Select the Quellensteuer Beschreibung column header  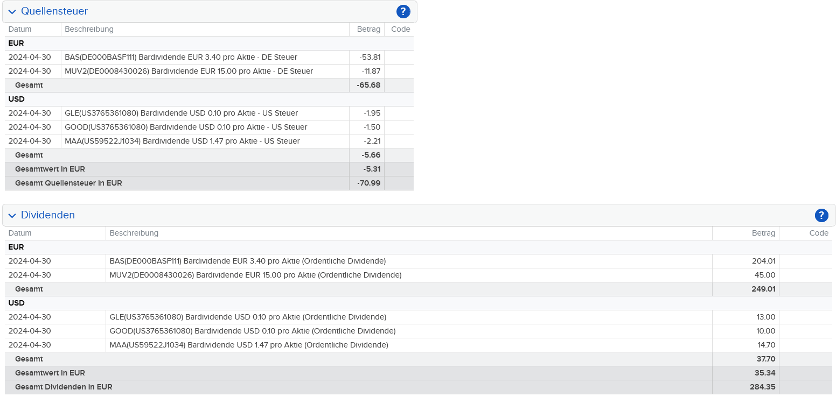[89, 29]
